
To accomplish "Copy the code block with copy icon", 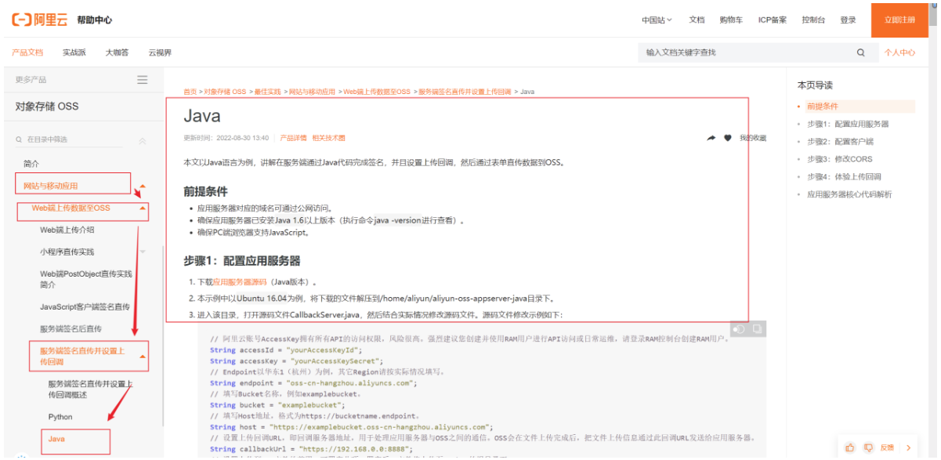I will pyautogui.click(x=757, y=329).
